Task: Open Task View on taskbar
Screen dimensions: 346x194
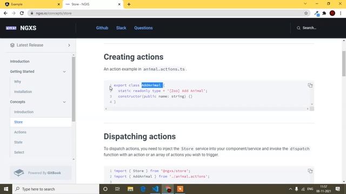Action: 117,189
